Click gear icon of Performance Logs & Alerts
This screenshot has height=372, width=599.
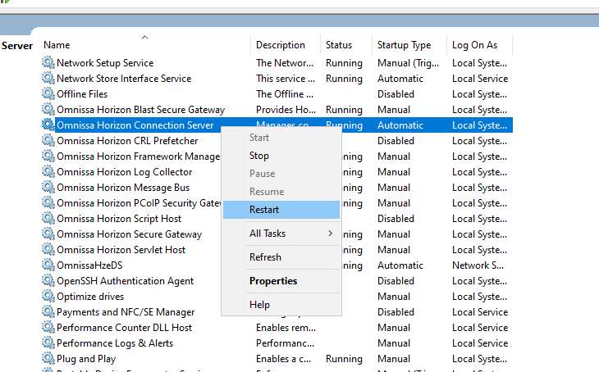tap(48, 343)
